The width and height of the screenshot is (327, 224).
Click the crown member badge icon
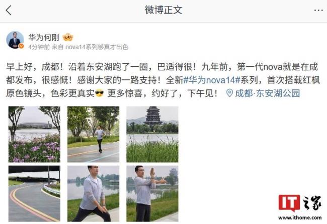point(68,38)
